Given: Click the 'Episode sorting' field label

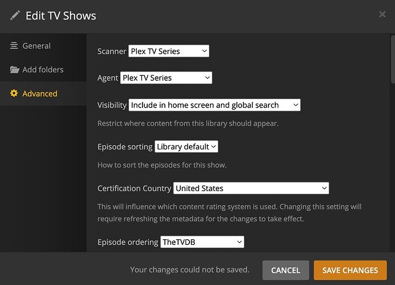Looking at the screenshot, I should click(x=125, y=147).
